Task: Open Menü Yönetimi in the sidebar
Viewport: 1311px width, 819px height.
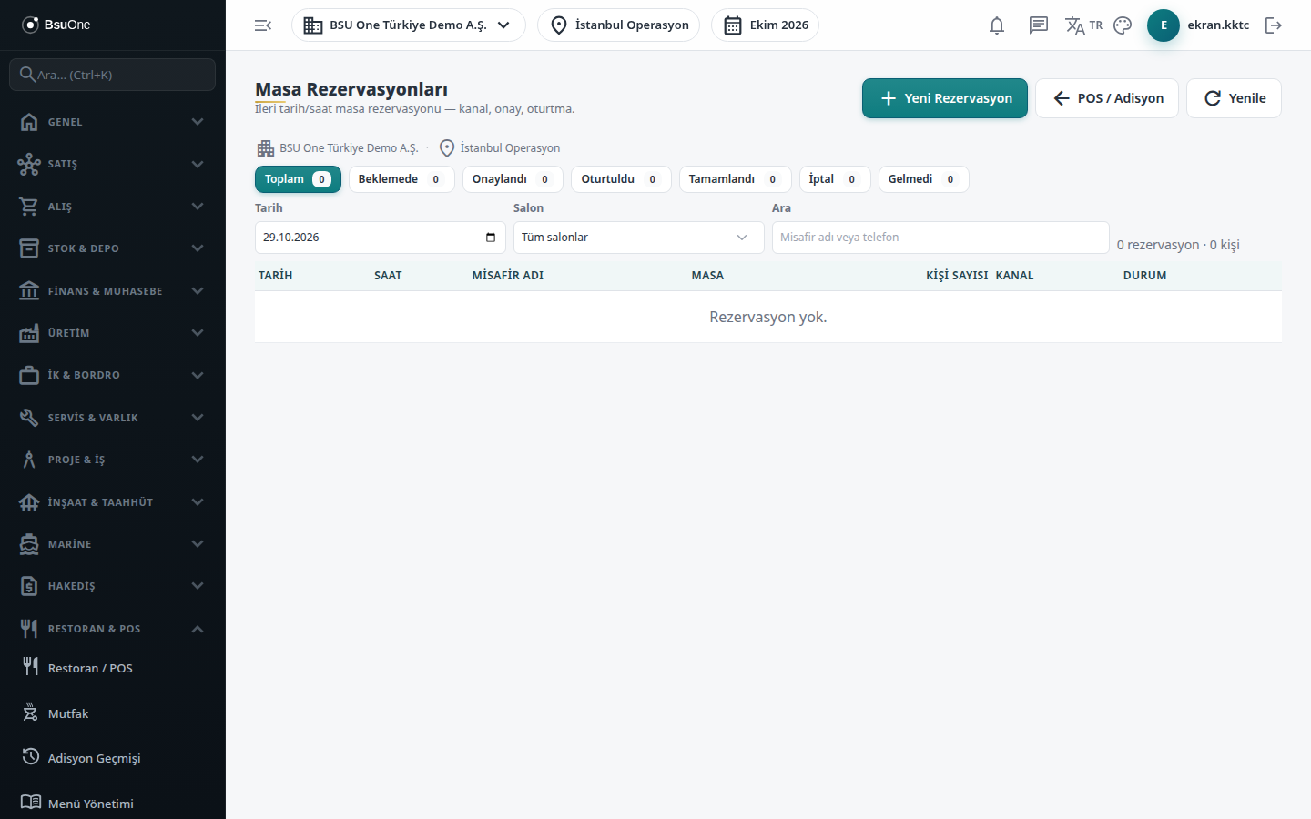Action: click(113, 803)
